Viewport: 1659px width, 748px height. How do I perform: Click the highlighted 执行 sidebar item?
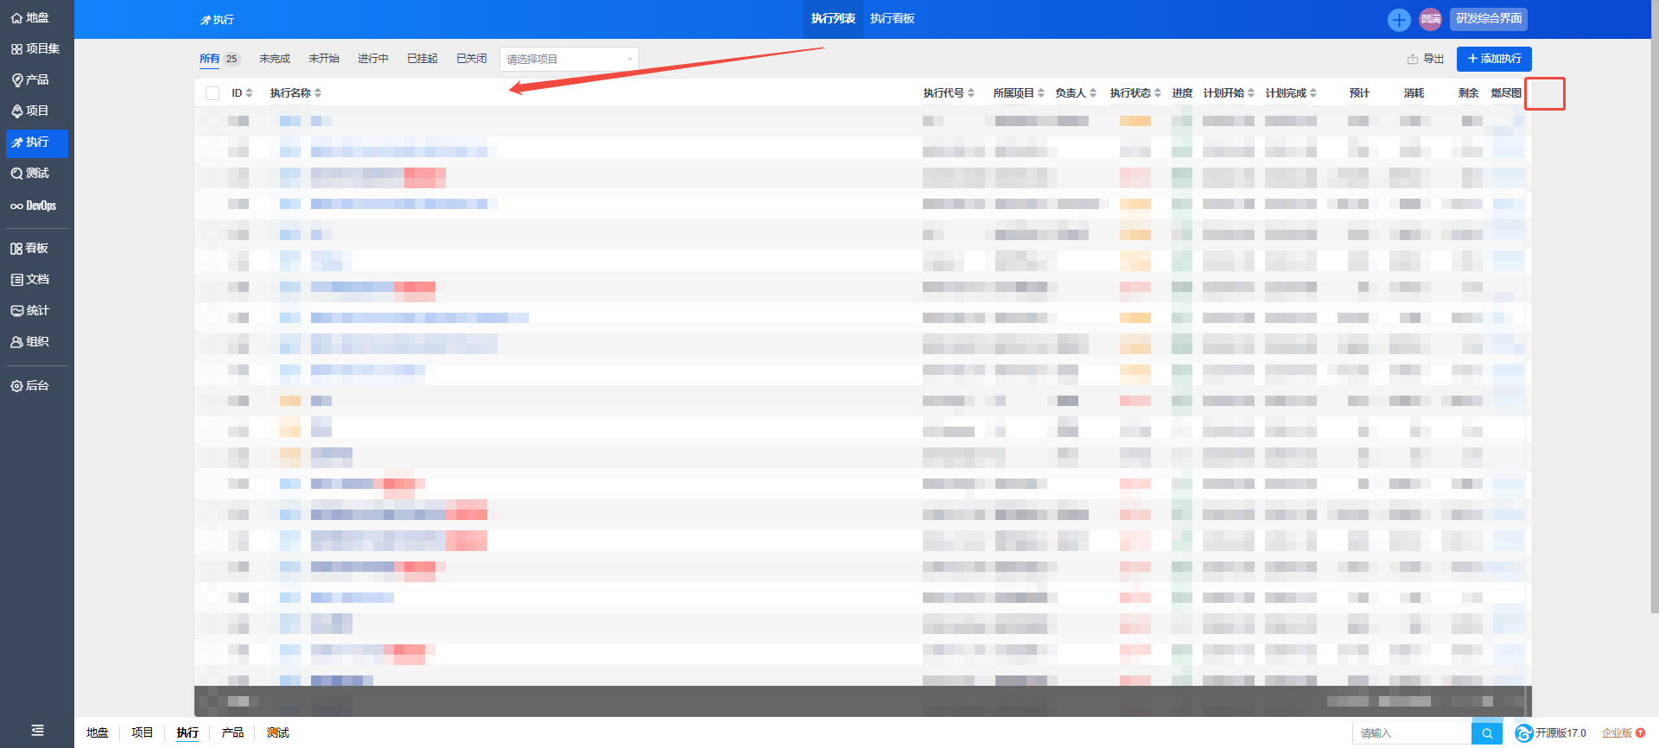click(x=36, y=143)
